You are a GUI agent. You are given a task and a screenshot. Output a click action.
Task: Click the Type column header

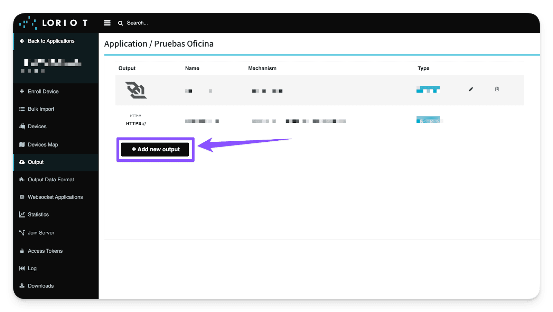pyautogui.click(x=423, y=68)
